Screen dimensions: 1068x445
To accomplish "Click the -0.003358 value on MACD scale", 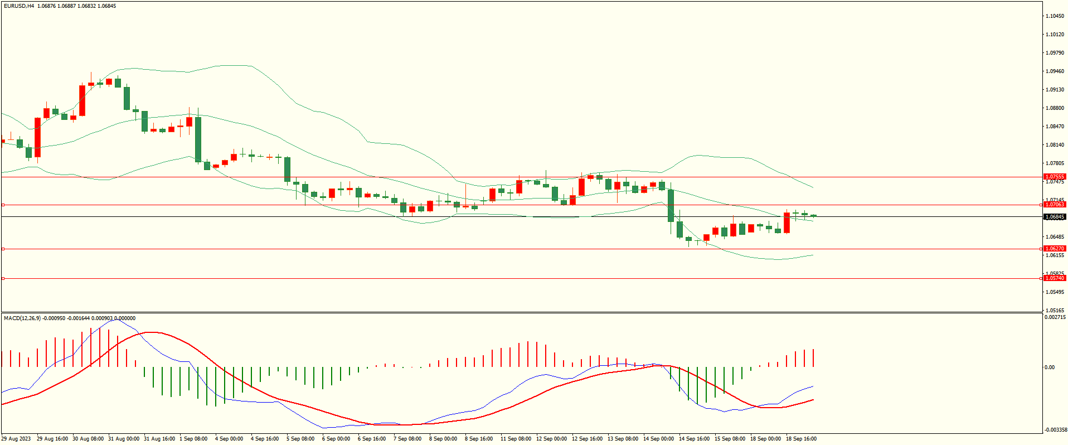I will coord(1055,430).
